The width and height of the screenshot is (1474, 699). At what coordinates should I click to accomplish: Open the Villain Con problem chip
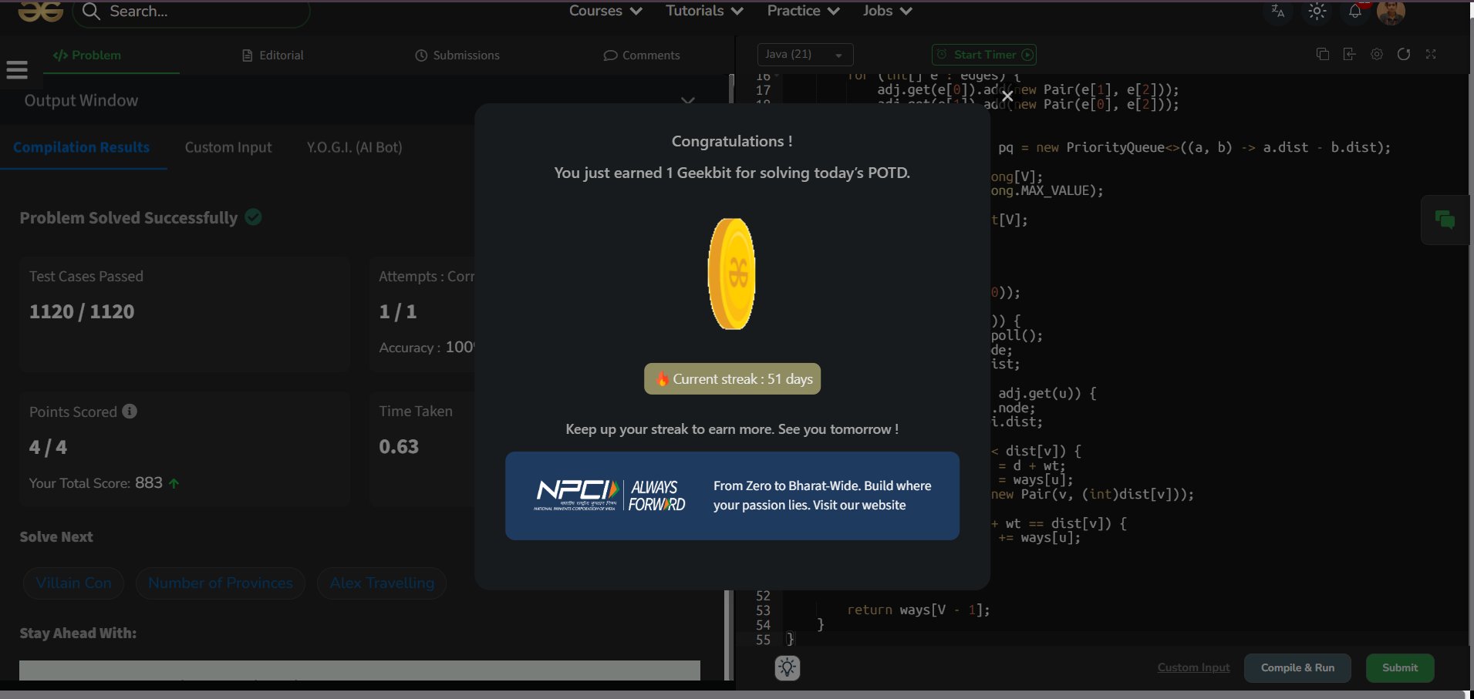pos(74,583)
